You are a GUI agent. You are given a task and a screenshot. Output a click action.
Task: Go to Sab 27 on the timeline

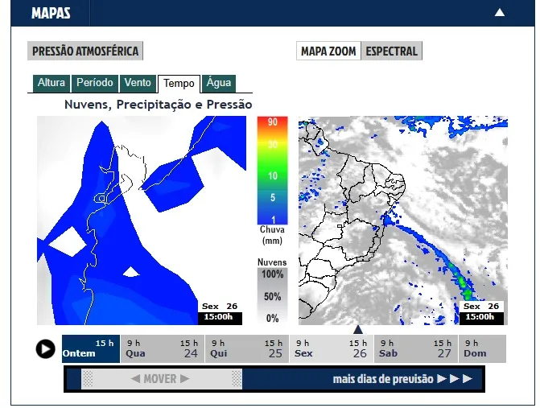(x=415, y=348)
